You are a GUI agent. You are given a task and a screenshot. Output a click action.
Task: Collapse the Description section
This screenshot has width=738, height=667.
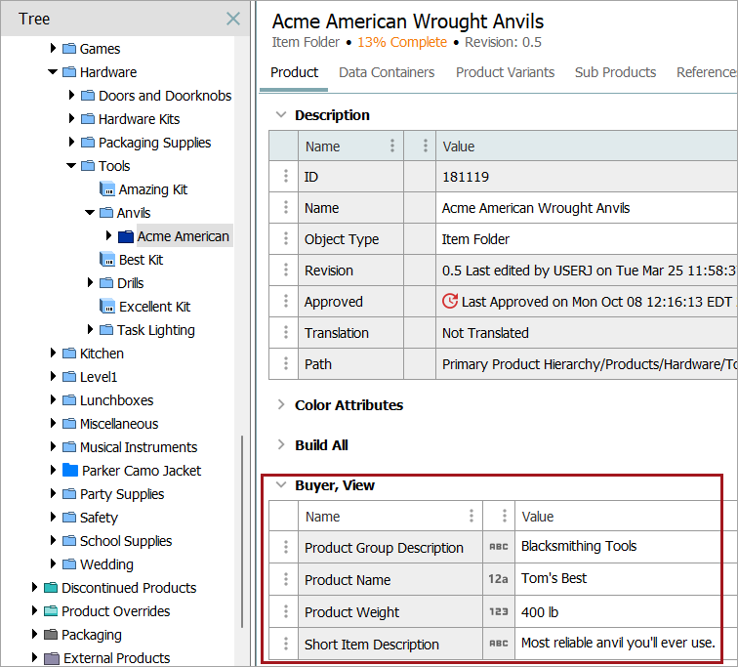(281, 114)
